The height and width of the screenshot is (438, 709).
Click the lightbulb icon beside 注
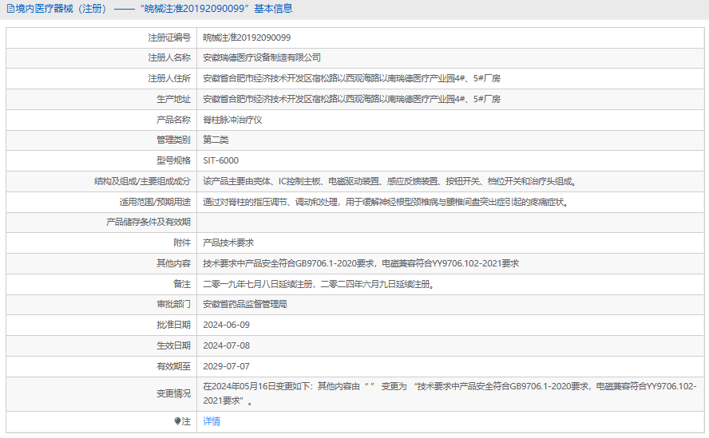click(x=177, y=421)
